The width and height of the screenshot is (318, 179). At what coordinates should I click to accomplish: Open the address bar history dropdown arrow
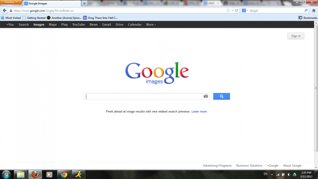point(233,10)
